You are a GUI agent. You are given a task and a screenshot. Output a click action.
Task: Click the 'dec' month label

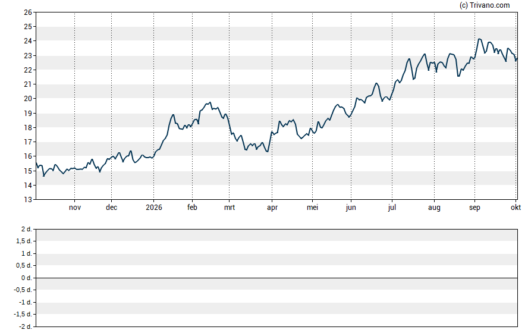tap(111, 208)
